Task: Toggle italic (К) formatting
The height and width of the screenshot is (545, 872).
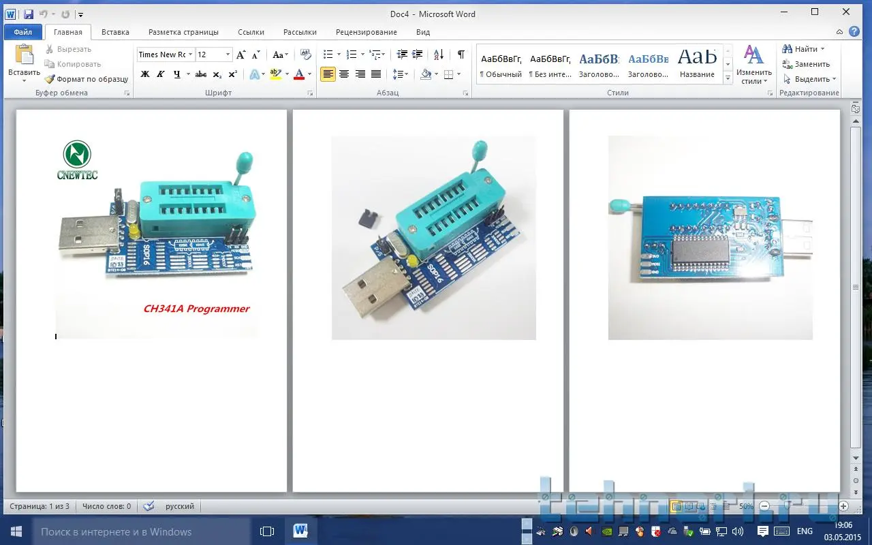Action: coord(161,74)
